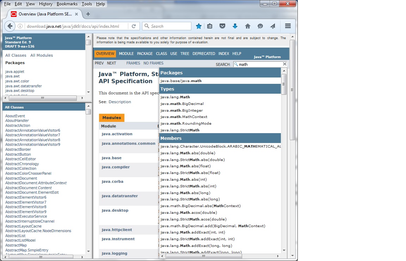Click the browser back arrow button
This screenshot has height=261, width=406.
[10, 26]
